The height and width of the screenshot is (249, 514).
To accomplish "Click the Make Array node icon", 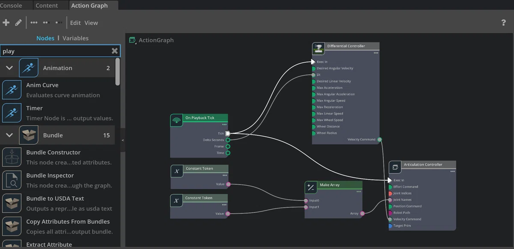I will 311,187.
